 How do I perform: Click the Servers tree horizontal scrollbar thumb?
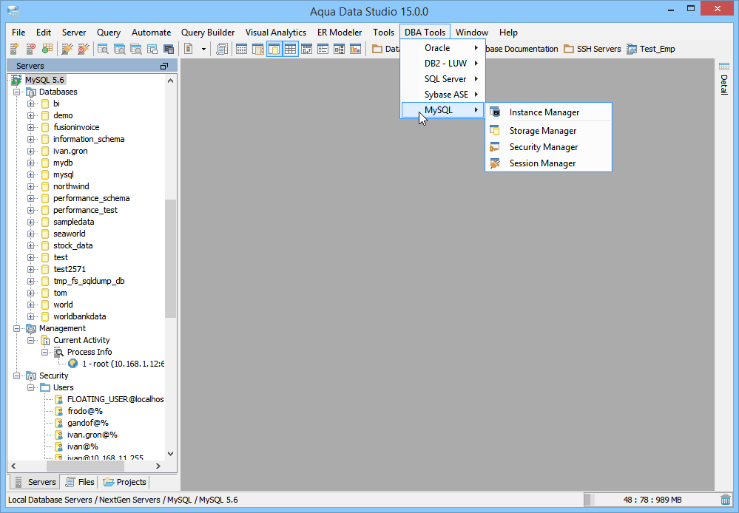point(85,466)
